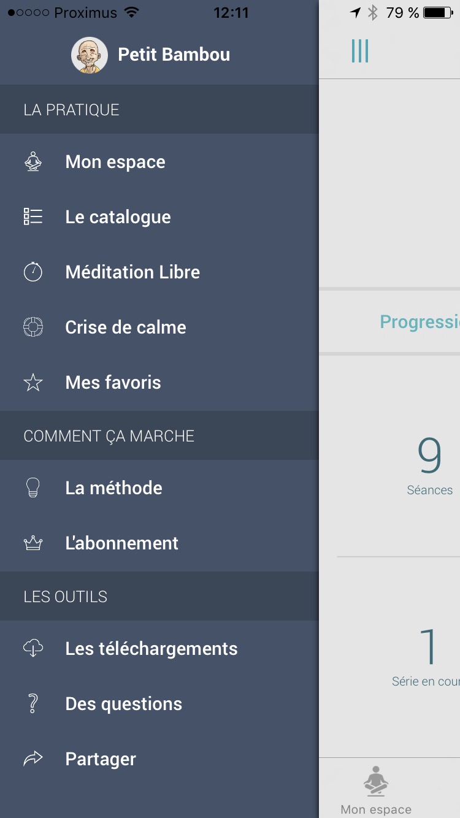Image resolution: width=460 pixels, height=818 pixels.
Task: Go to Les téléchargements
Action: click(x=151, y=649)
